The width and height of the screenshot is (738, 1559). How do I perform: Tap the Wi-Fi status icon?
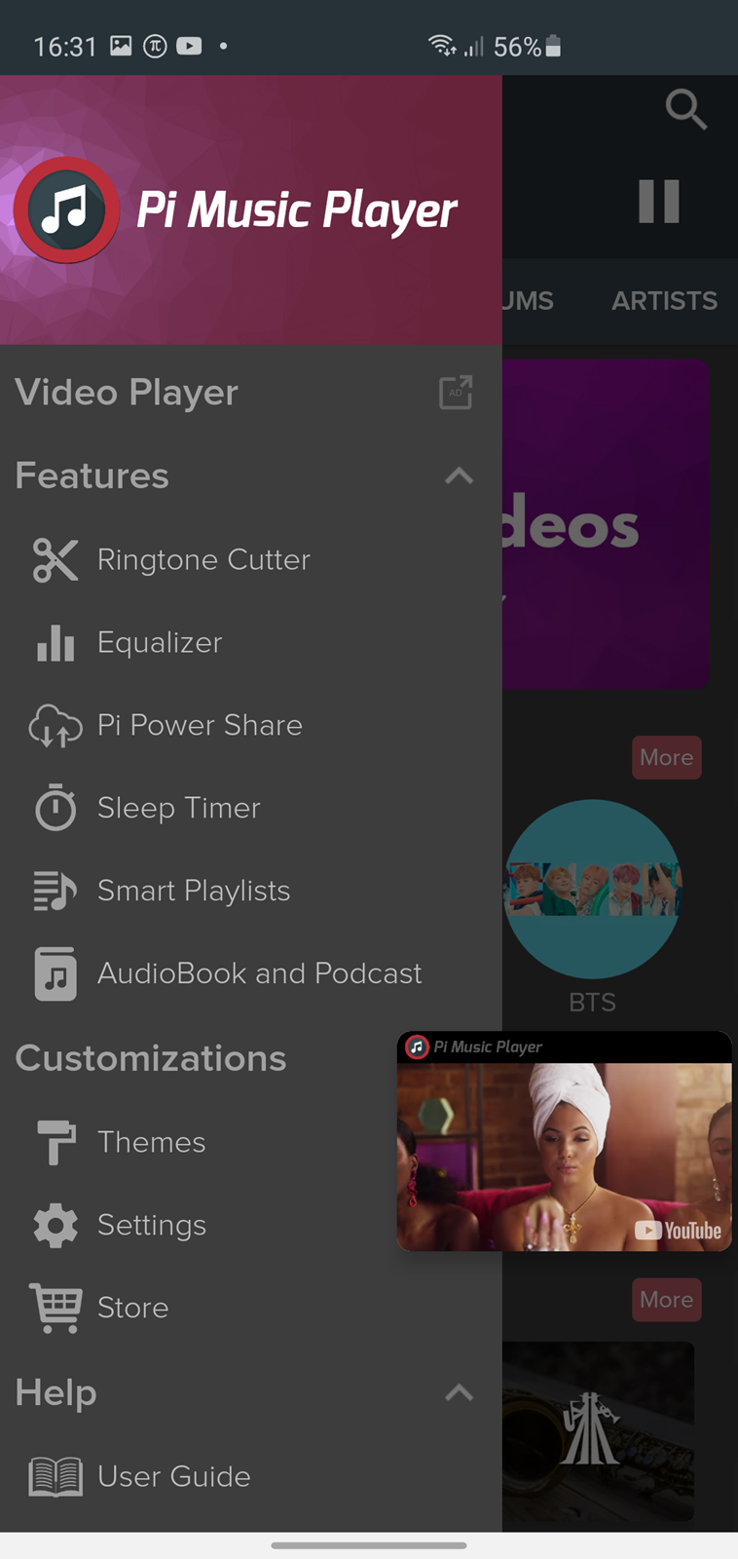tap(441, 46)
